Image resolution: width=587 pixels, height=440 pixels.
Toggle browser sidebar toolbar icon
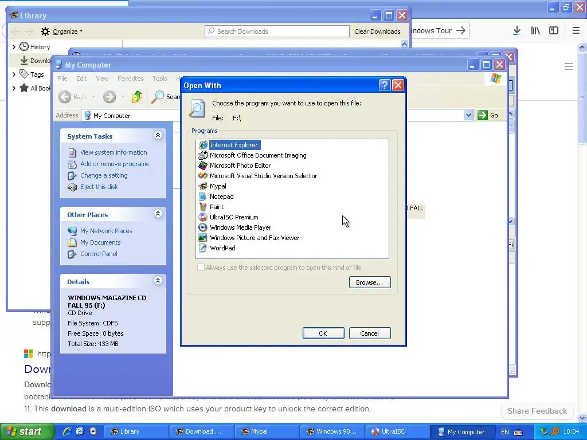554,31
